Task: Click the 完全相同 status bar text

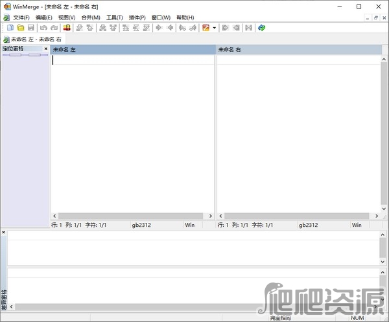Action: point(280,318)
